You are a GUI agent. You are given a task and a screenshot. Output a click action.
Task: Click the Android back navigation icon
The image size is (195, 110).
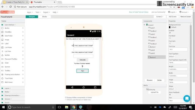[72, 87]
